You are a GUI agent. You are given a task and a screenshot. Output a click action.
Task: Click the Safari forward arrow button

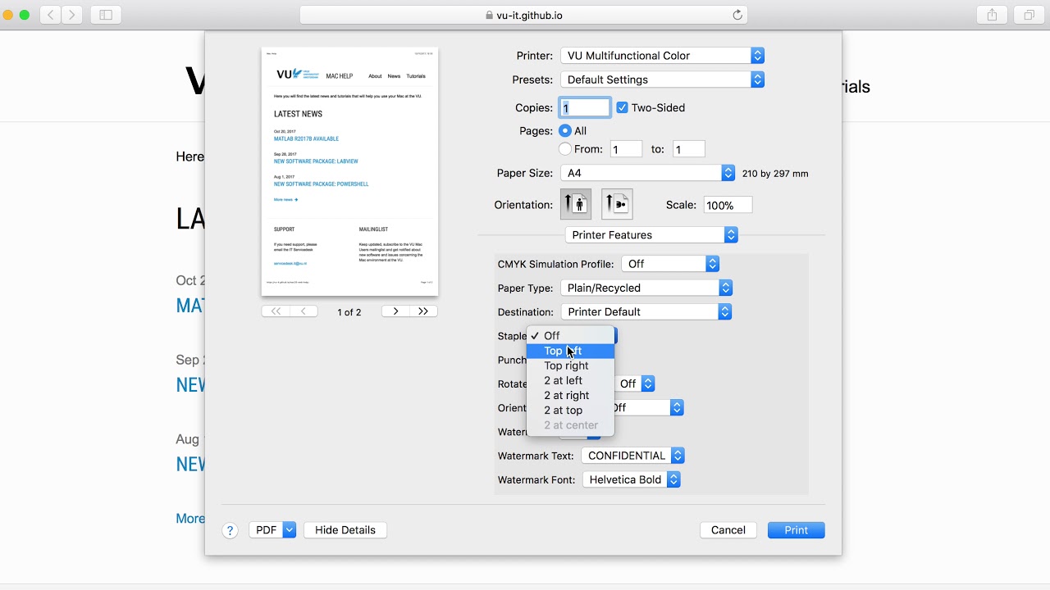coord(72,15)
